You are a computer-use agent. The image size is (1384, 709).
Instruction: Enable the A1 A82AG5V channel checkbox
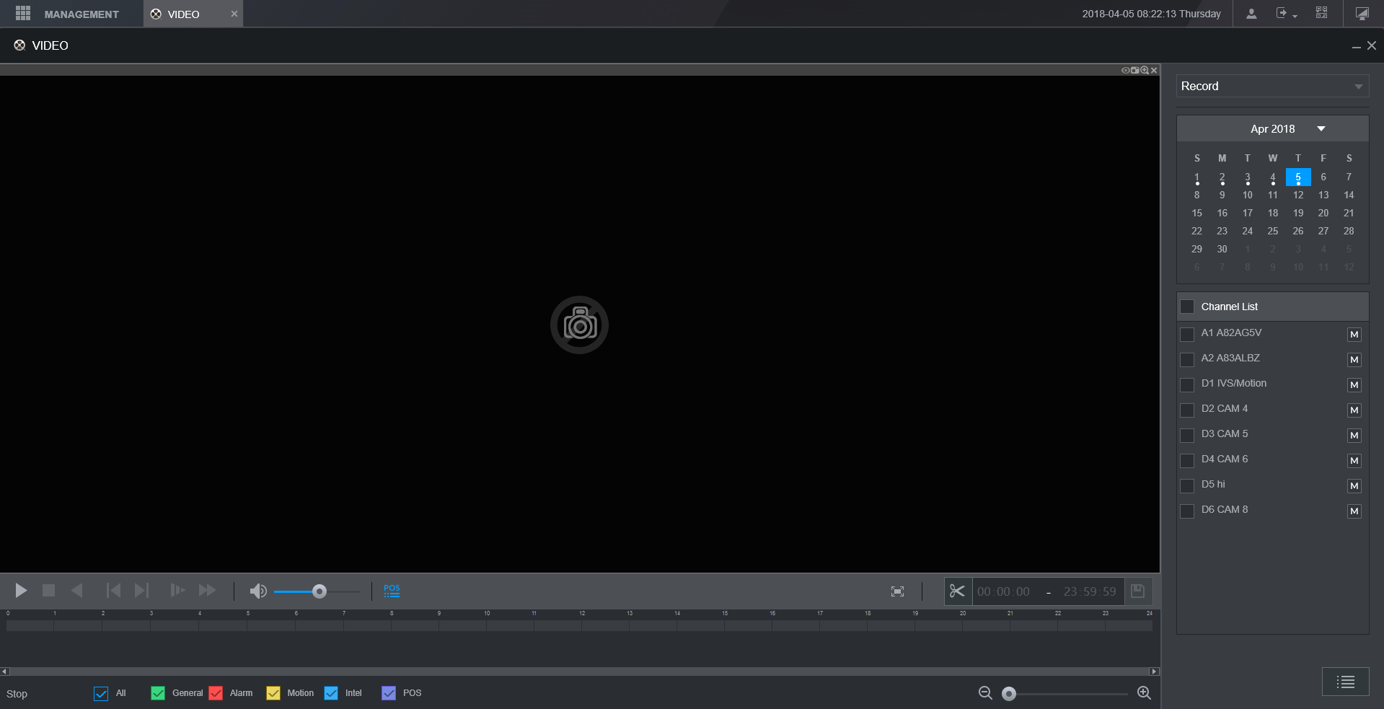click(x=1187, y=334)
